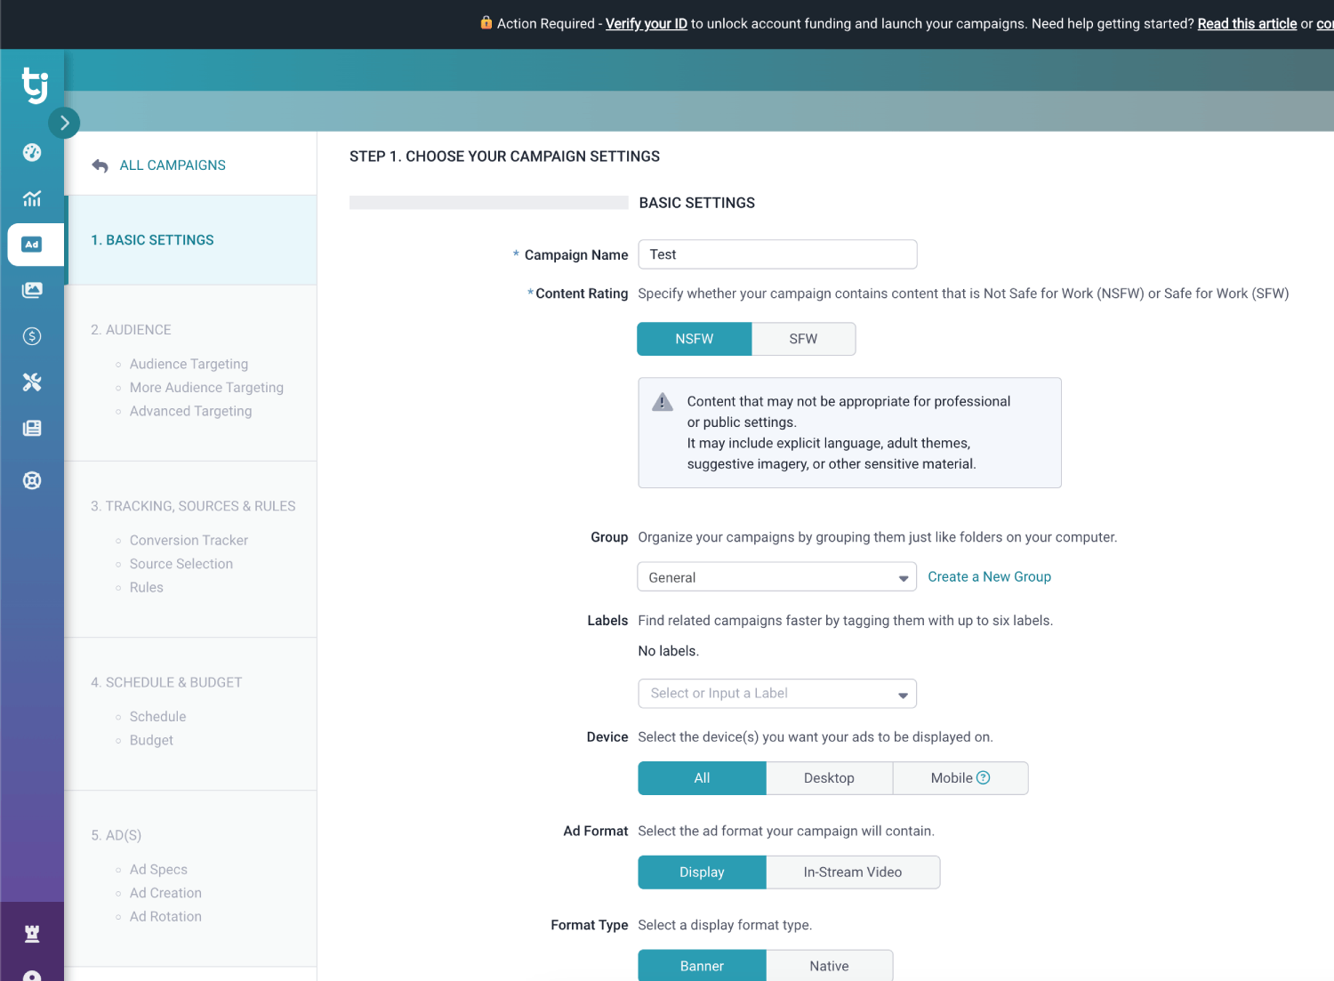The width and height of the screenshot is (1334, 981).
Task: Go to 4. Schedule & Budget step
Action: click(x=166, y=682)
